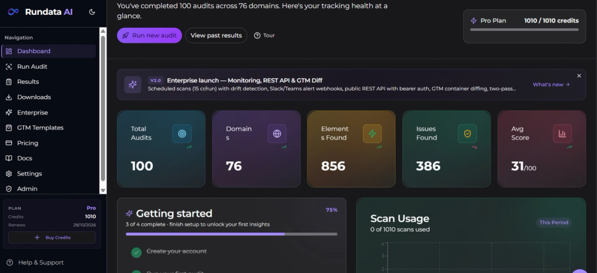
Task: Toggle dark mode with the moon icon
Action: (92, 12)
